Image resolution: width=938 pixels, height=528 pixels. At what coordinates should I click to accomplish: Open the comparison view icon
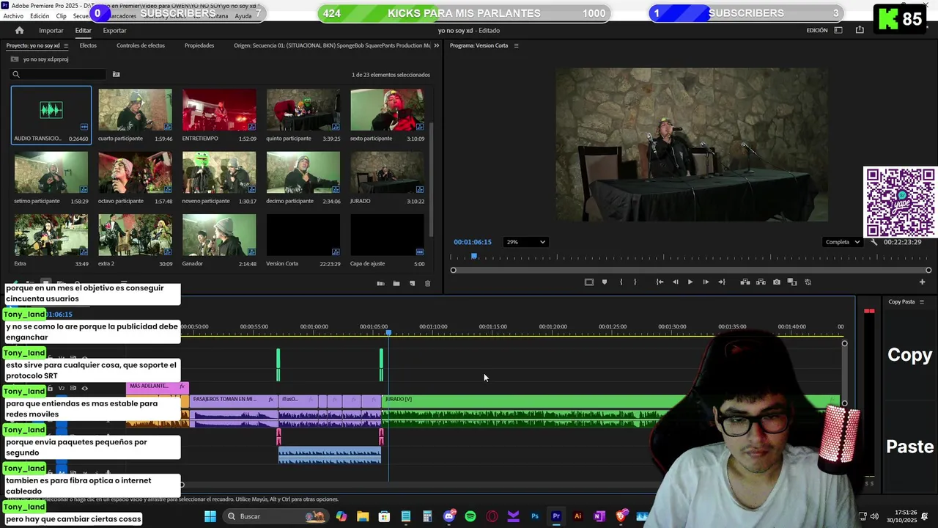point(792,282)
